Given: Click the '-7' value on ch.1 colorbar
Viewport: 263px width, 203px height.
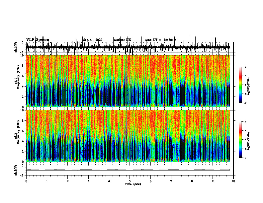Looking at the screenshot, I should 245,103.
